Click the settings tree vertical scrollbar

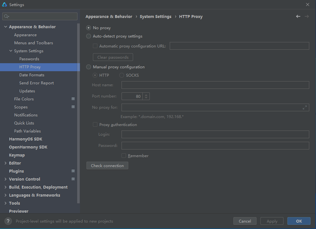pyautogui.click(x=78, y=113)
